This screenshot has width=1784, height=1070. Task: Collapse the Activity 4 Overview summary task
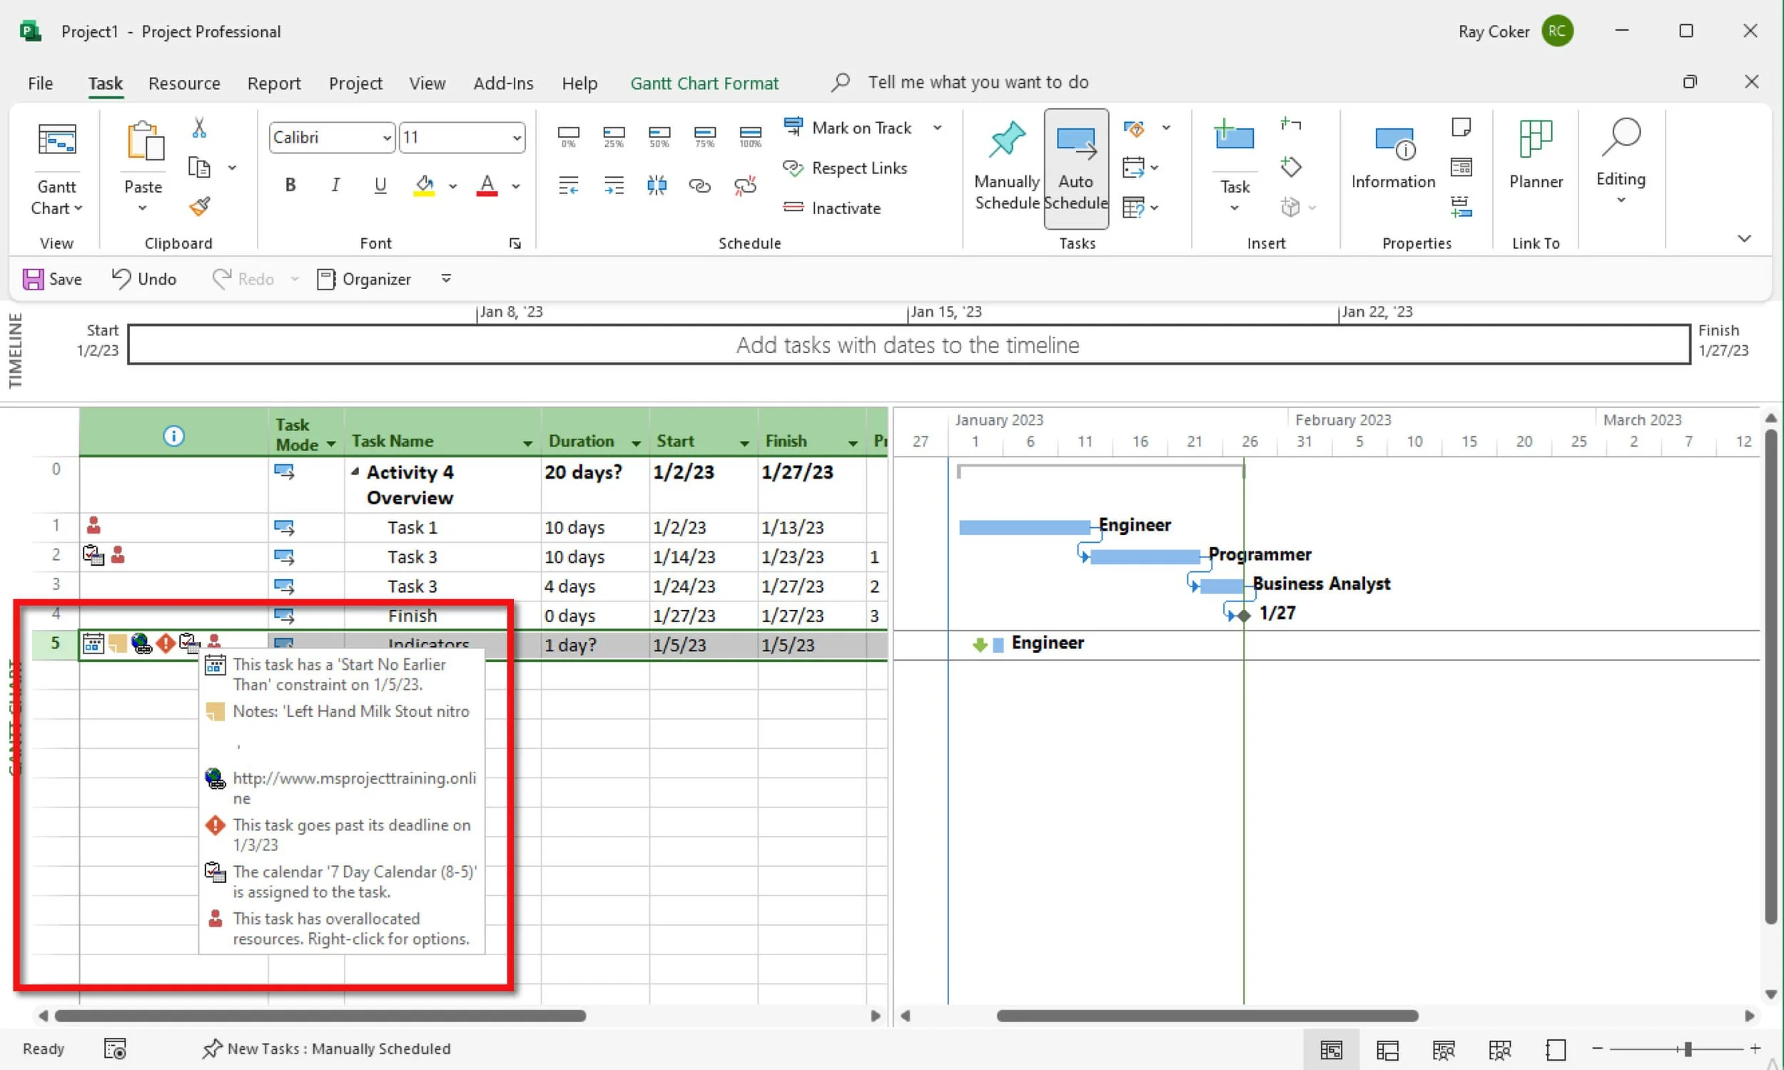355,471
